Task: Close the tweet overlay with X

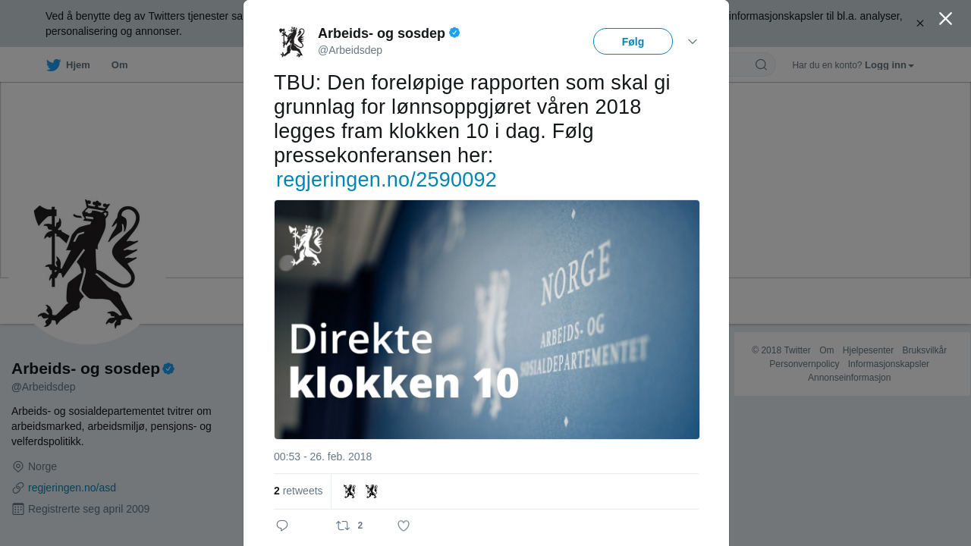Action: tap(945, 18)
